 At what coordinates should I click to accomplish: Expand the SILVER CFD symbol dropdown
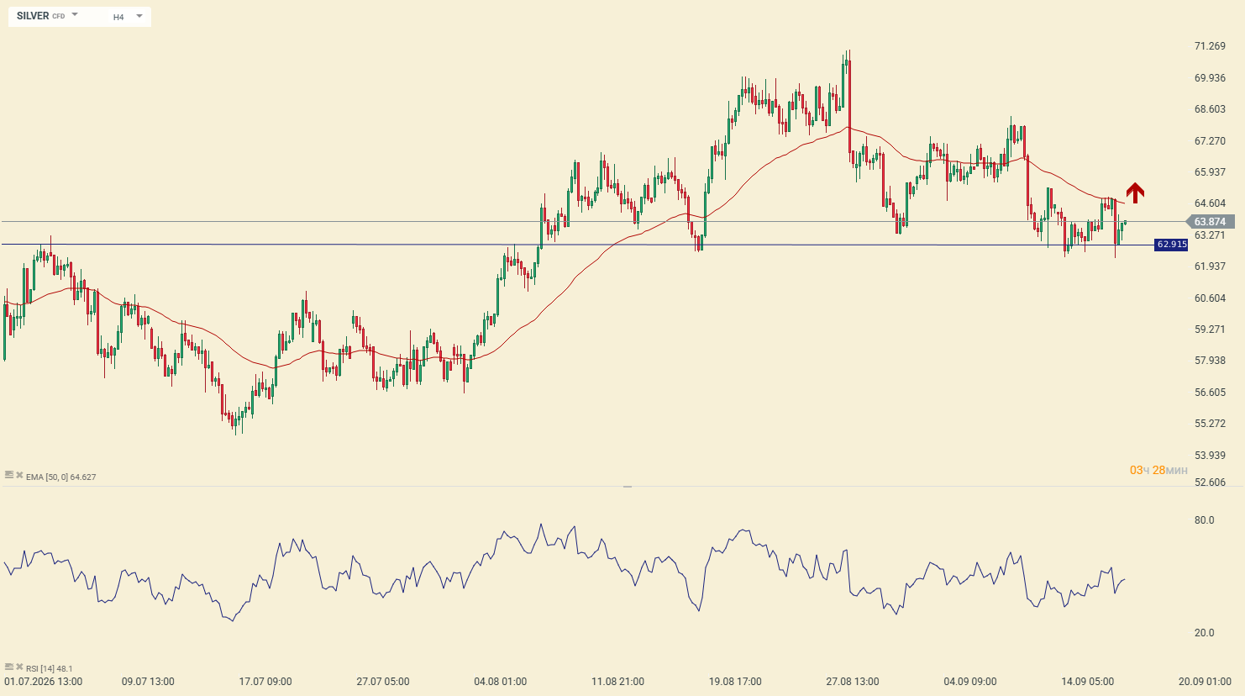pos(75,15)
